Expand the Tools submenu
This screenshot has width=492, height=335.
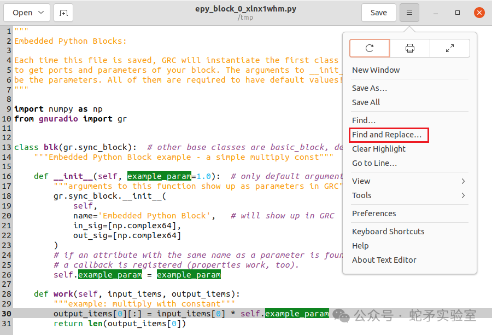[409, 195]
